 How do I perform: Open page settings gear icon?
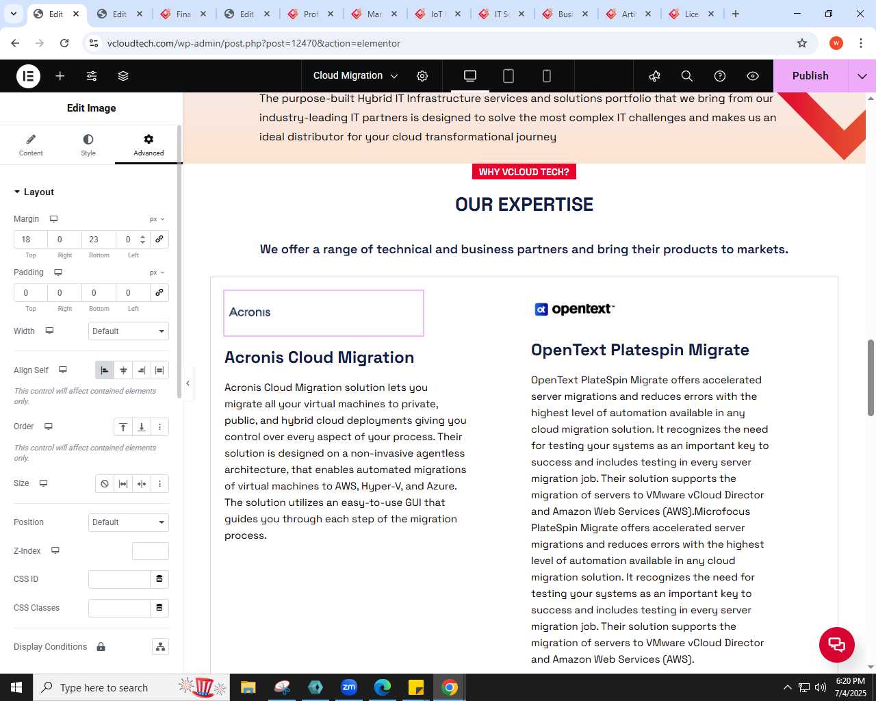click(x=422, y=76)
